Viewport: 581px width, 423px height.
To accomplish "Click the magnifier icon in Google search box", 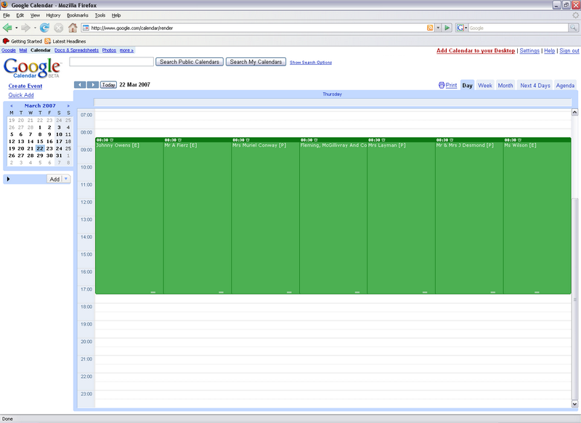I will [x=573, y=28].
